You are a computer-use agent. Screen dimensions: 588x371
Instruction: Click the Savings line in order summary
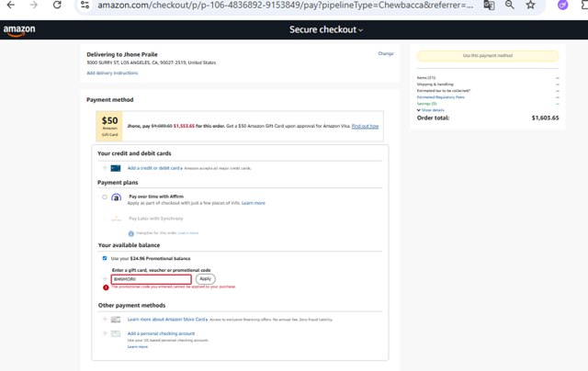click(x=426, y=104)
